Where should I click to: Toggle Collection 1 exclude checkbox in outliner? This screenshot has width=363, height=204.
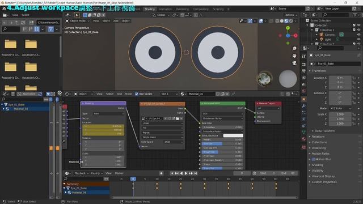pos(354,30)
